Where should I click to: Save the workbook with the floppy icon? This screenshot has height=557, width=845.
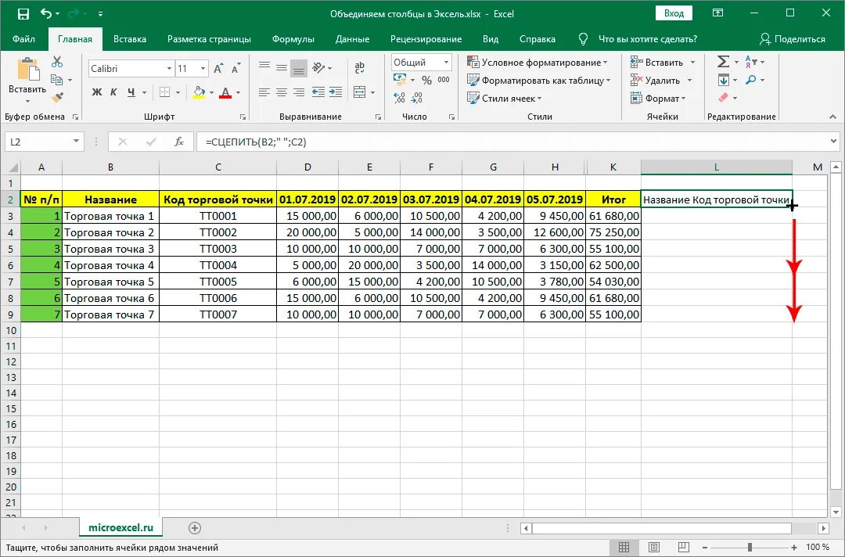click(23, 13)
